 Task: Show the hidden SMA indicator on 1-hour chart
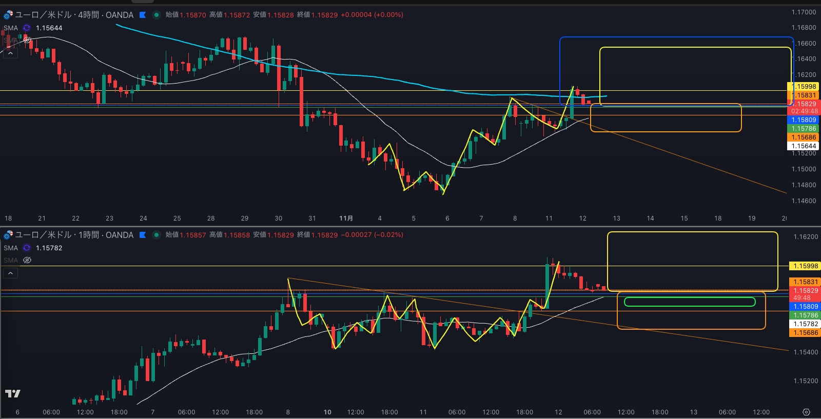coord(27,260)
